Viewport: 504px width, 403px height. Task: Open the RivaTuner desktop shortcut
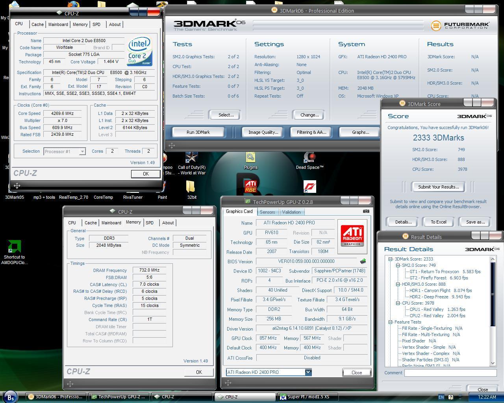pos(133,197)
